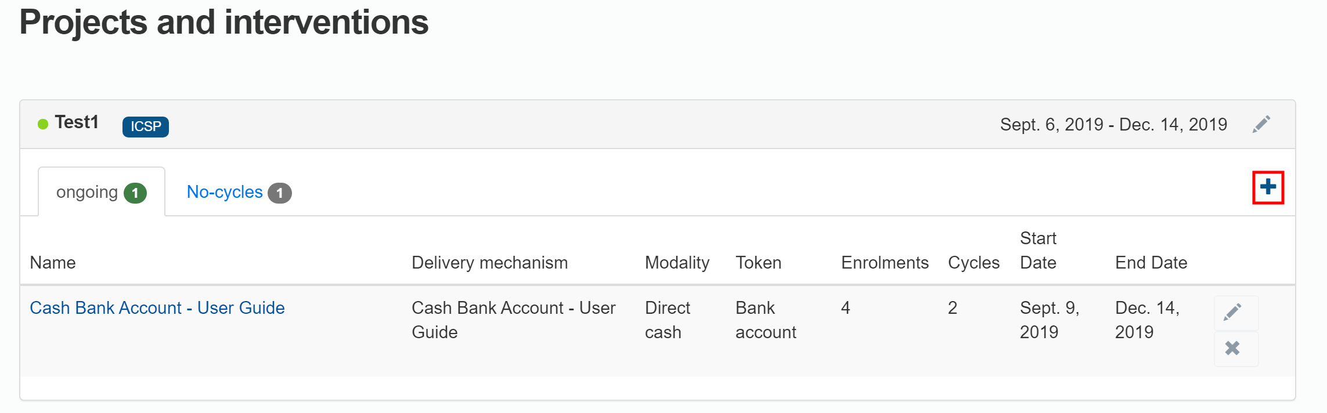Viewport: 1327px width, 413px height.
Task: Open the No-cycles tab
Action: pos(225,192)
